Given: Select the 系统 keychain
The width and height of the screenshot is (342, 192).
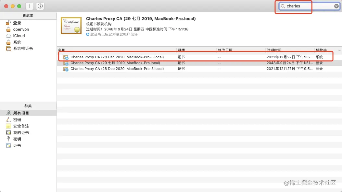Looking at the screenshot, I should [x=28, y=42].
